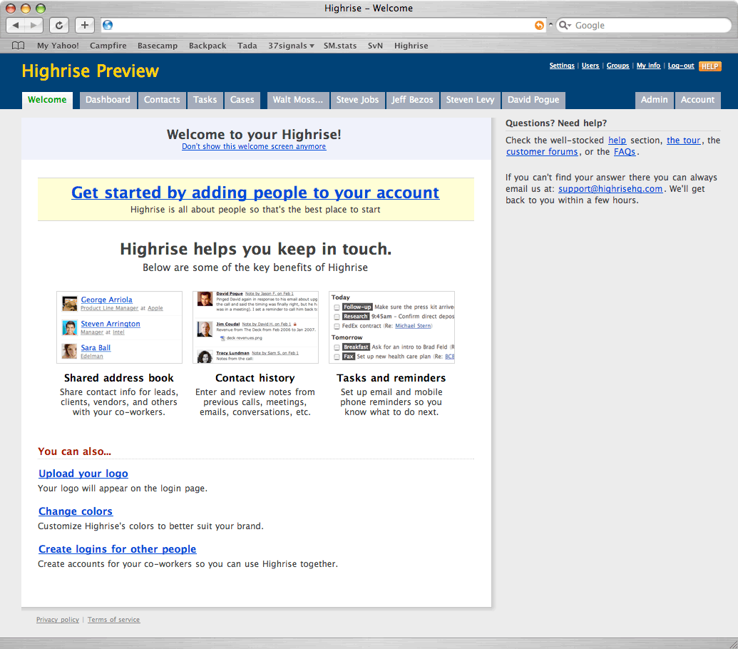The image size is (738, 649).
Task: Open the Basecamp bookmark
Action: [157, 46]
